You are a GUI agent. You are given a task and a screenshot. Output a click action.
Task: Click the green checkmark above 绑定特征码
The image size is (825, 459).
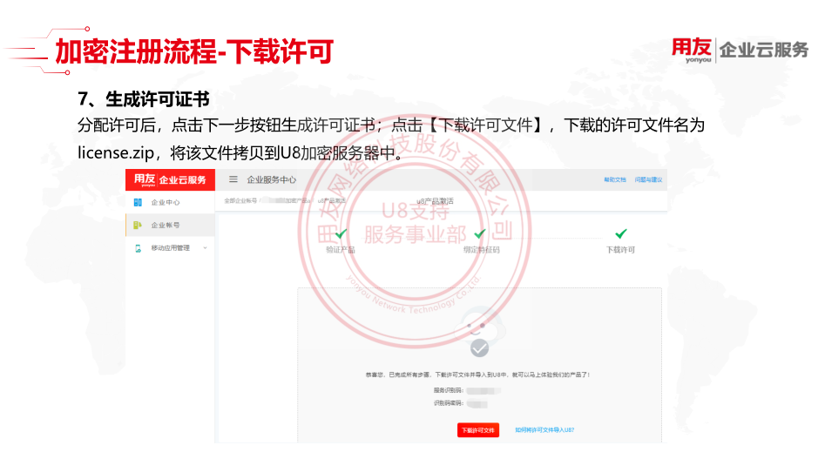(480, 233)
